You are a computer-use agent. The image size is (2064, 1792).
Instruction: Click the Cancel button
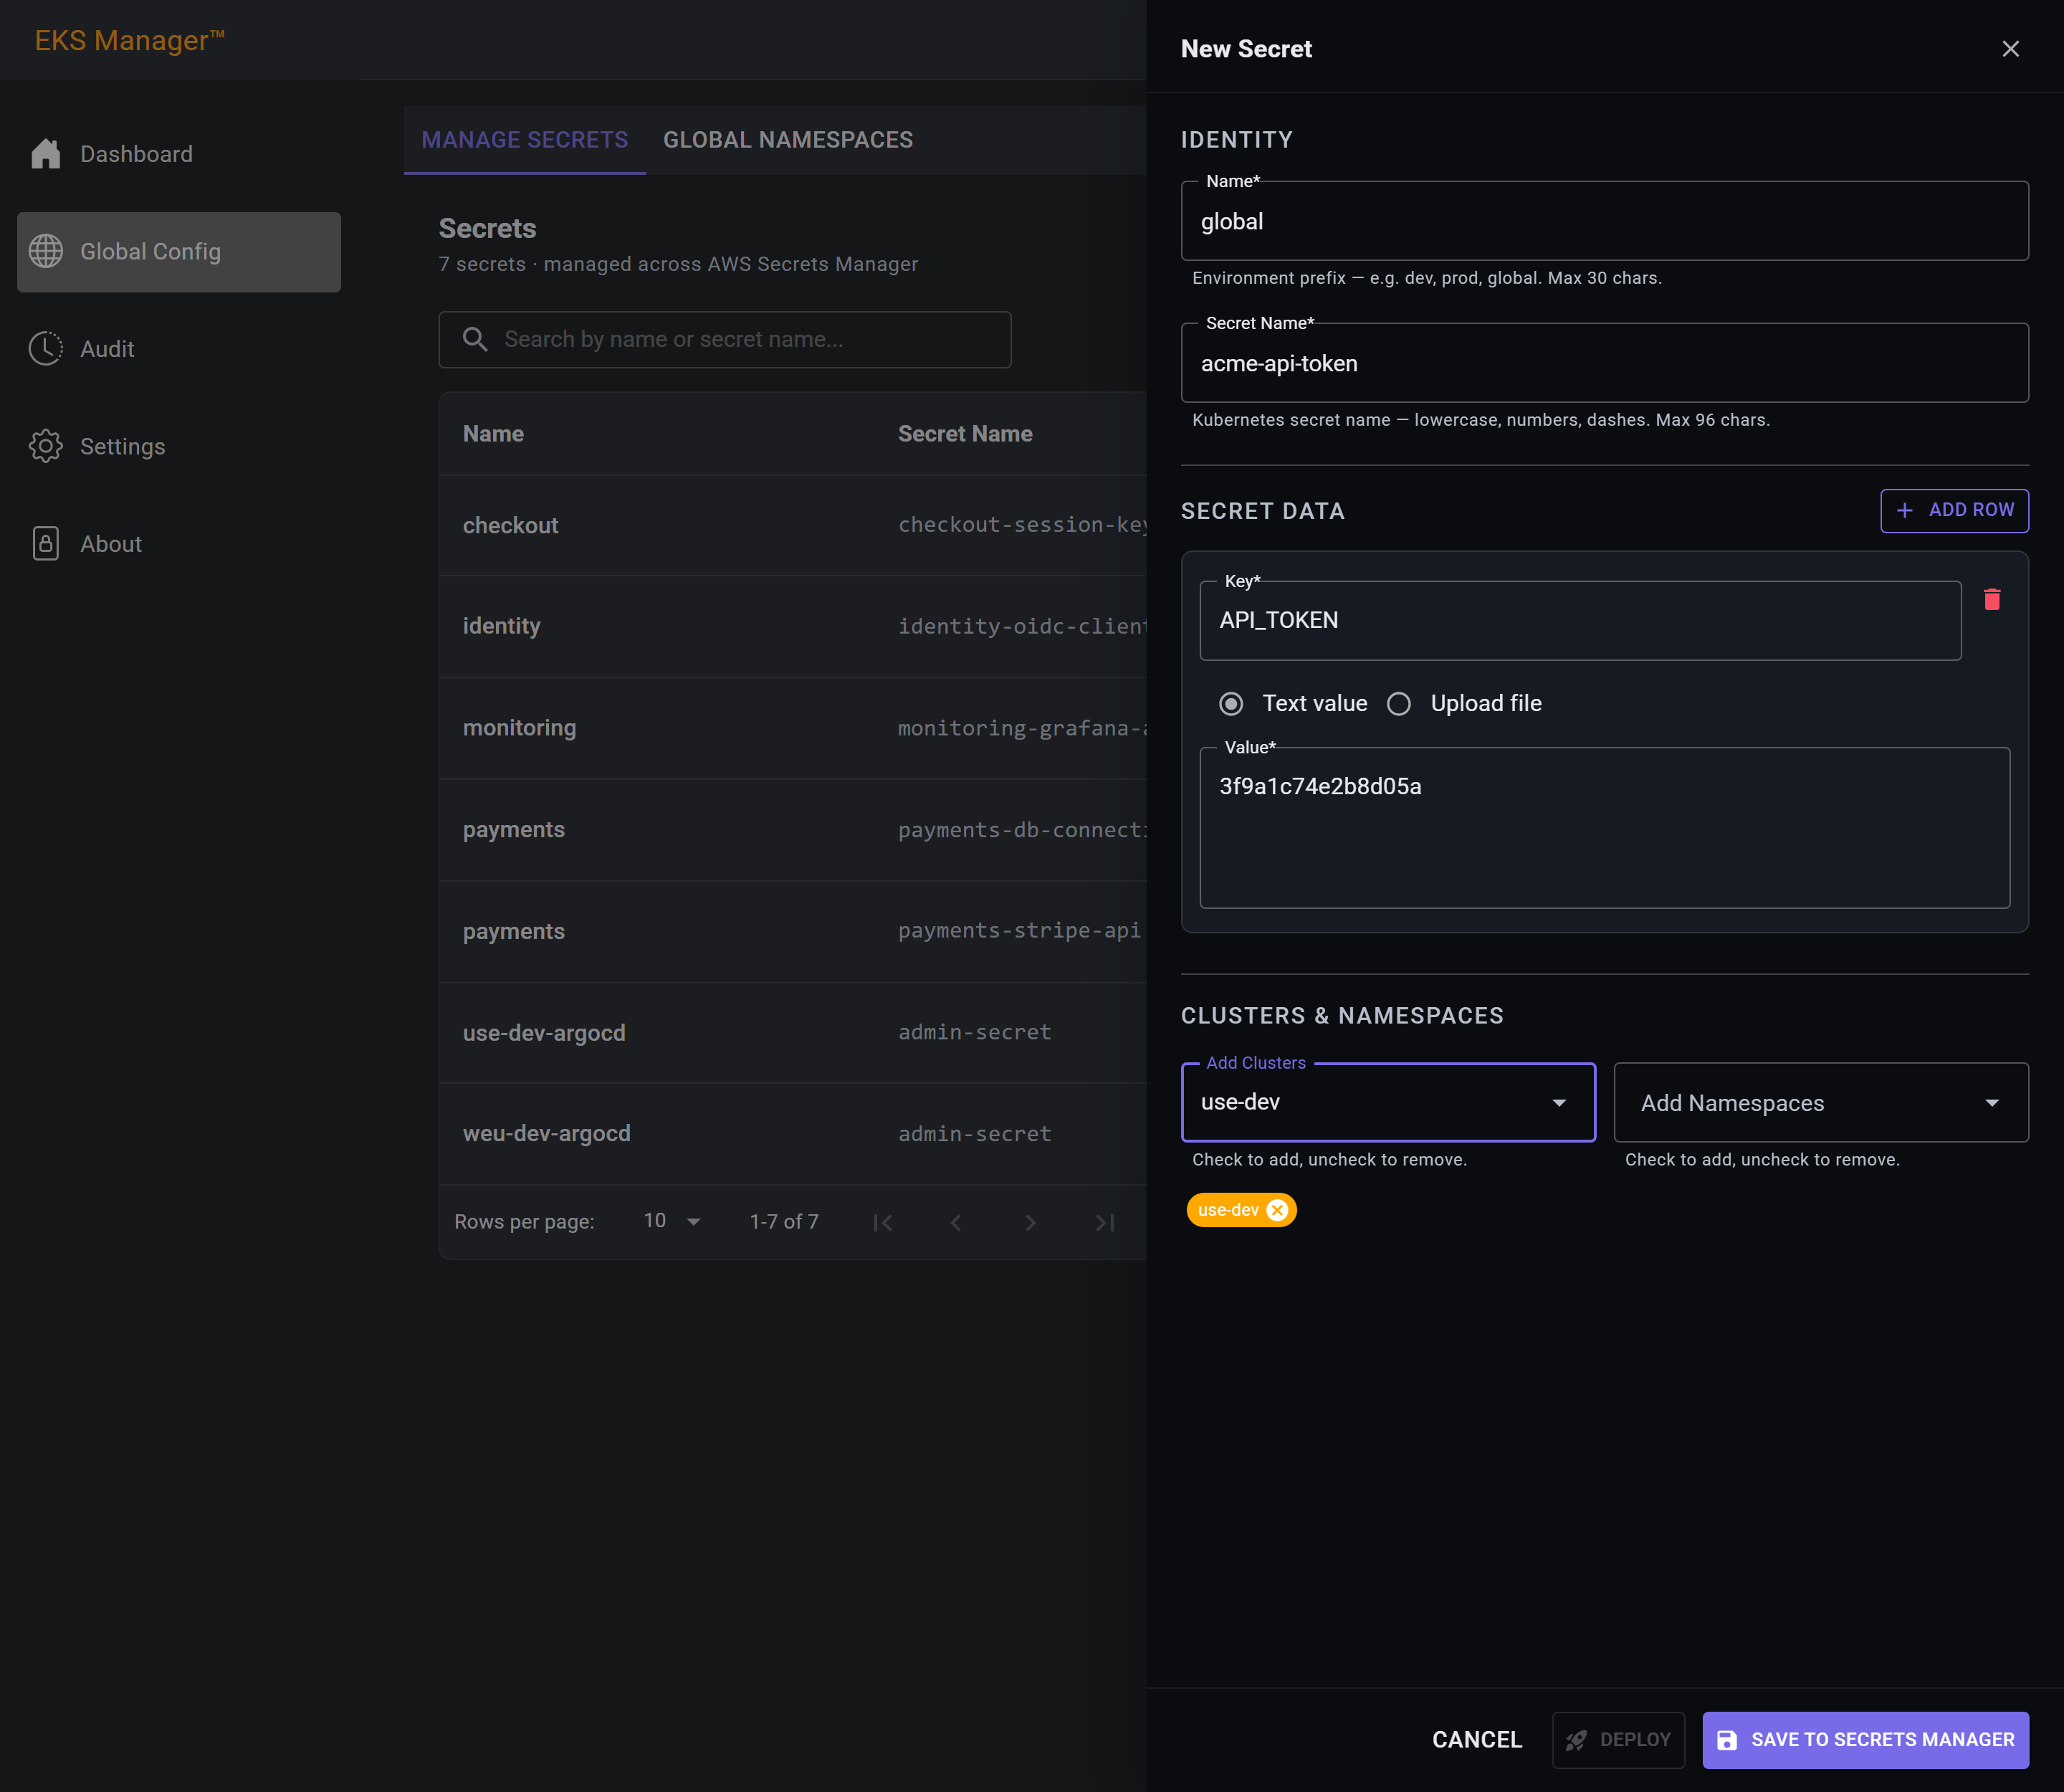pyautogui.click(x=1477, y=1740)
